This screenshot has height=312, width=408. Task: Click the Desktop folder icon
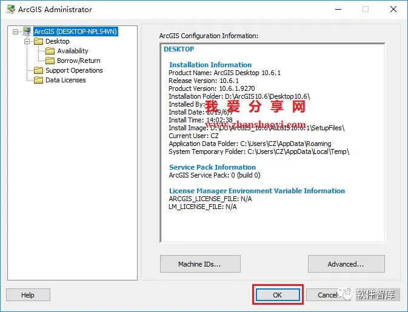coord(39,41)
